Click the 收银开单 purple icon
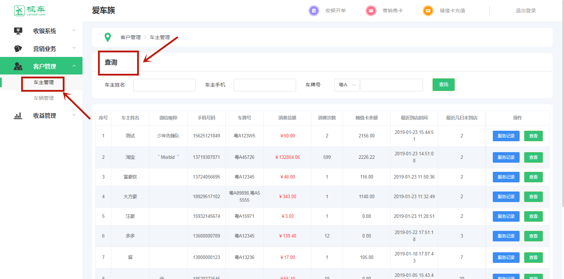 pyautogui.click(x=313, y=11)
